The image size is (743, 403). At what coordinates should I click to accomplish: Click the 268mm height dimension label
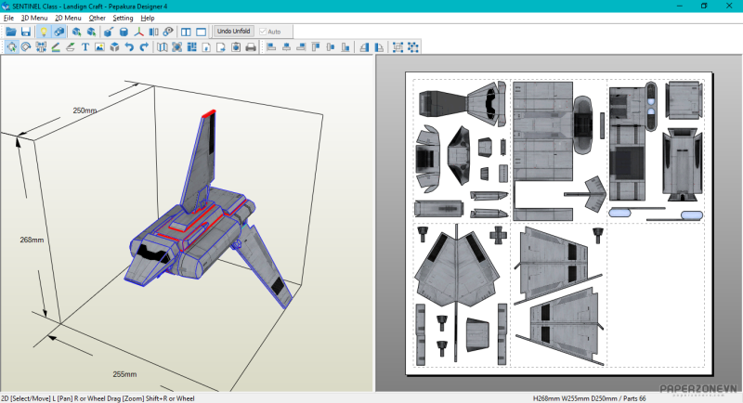pos(32,240)
